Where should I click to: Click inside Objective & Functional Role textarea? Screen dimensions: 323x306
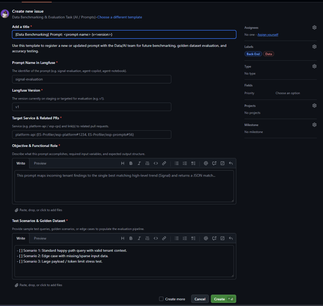pyautogui.click(x=124, y=186)
